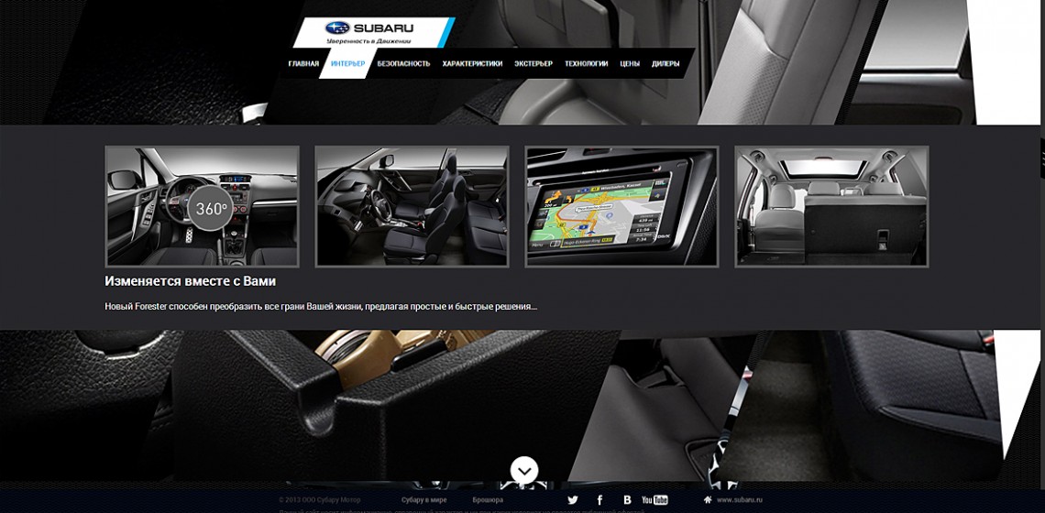Go to Безопасность section
This screenshot has height=513, width=1045.
coord(403,64)
